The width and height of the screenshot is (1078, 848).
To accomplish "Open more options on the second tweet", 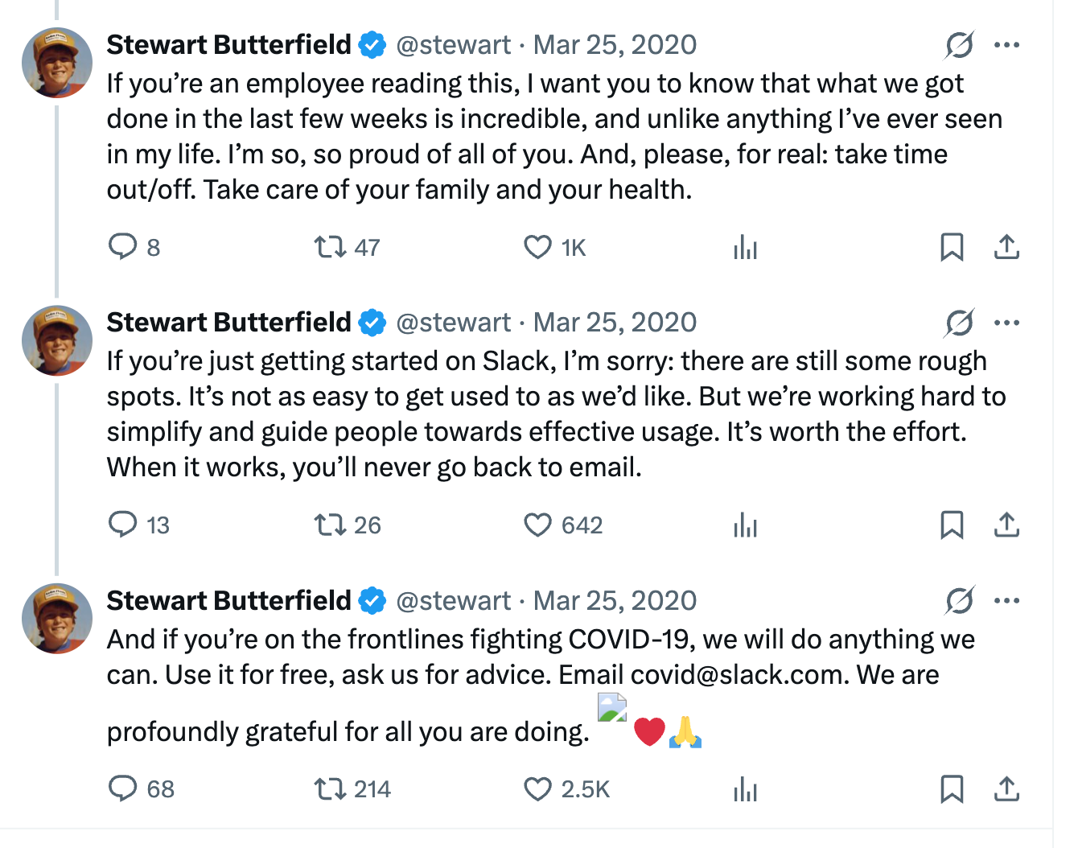I will [1006, 323].
